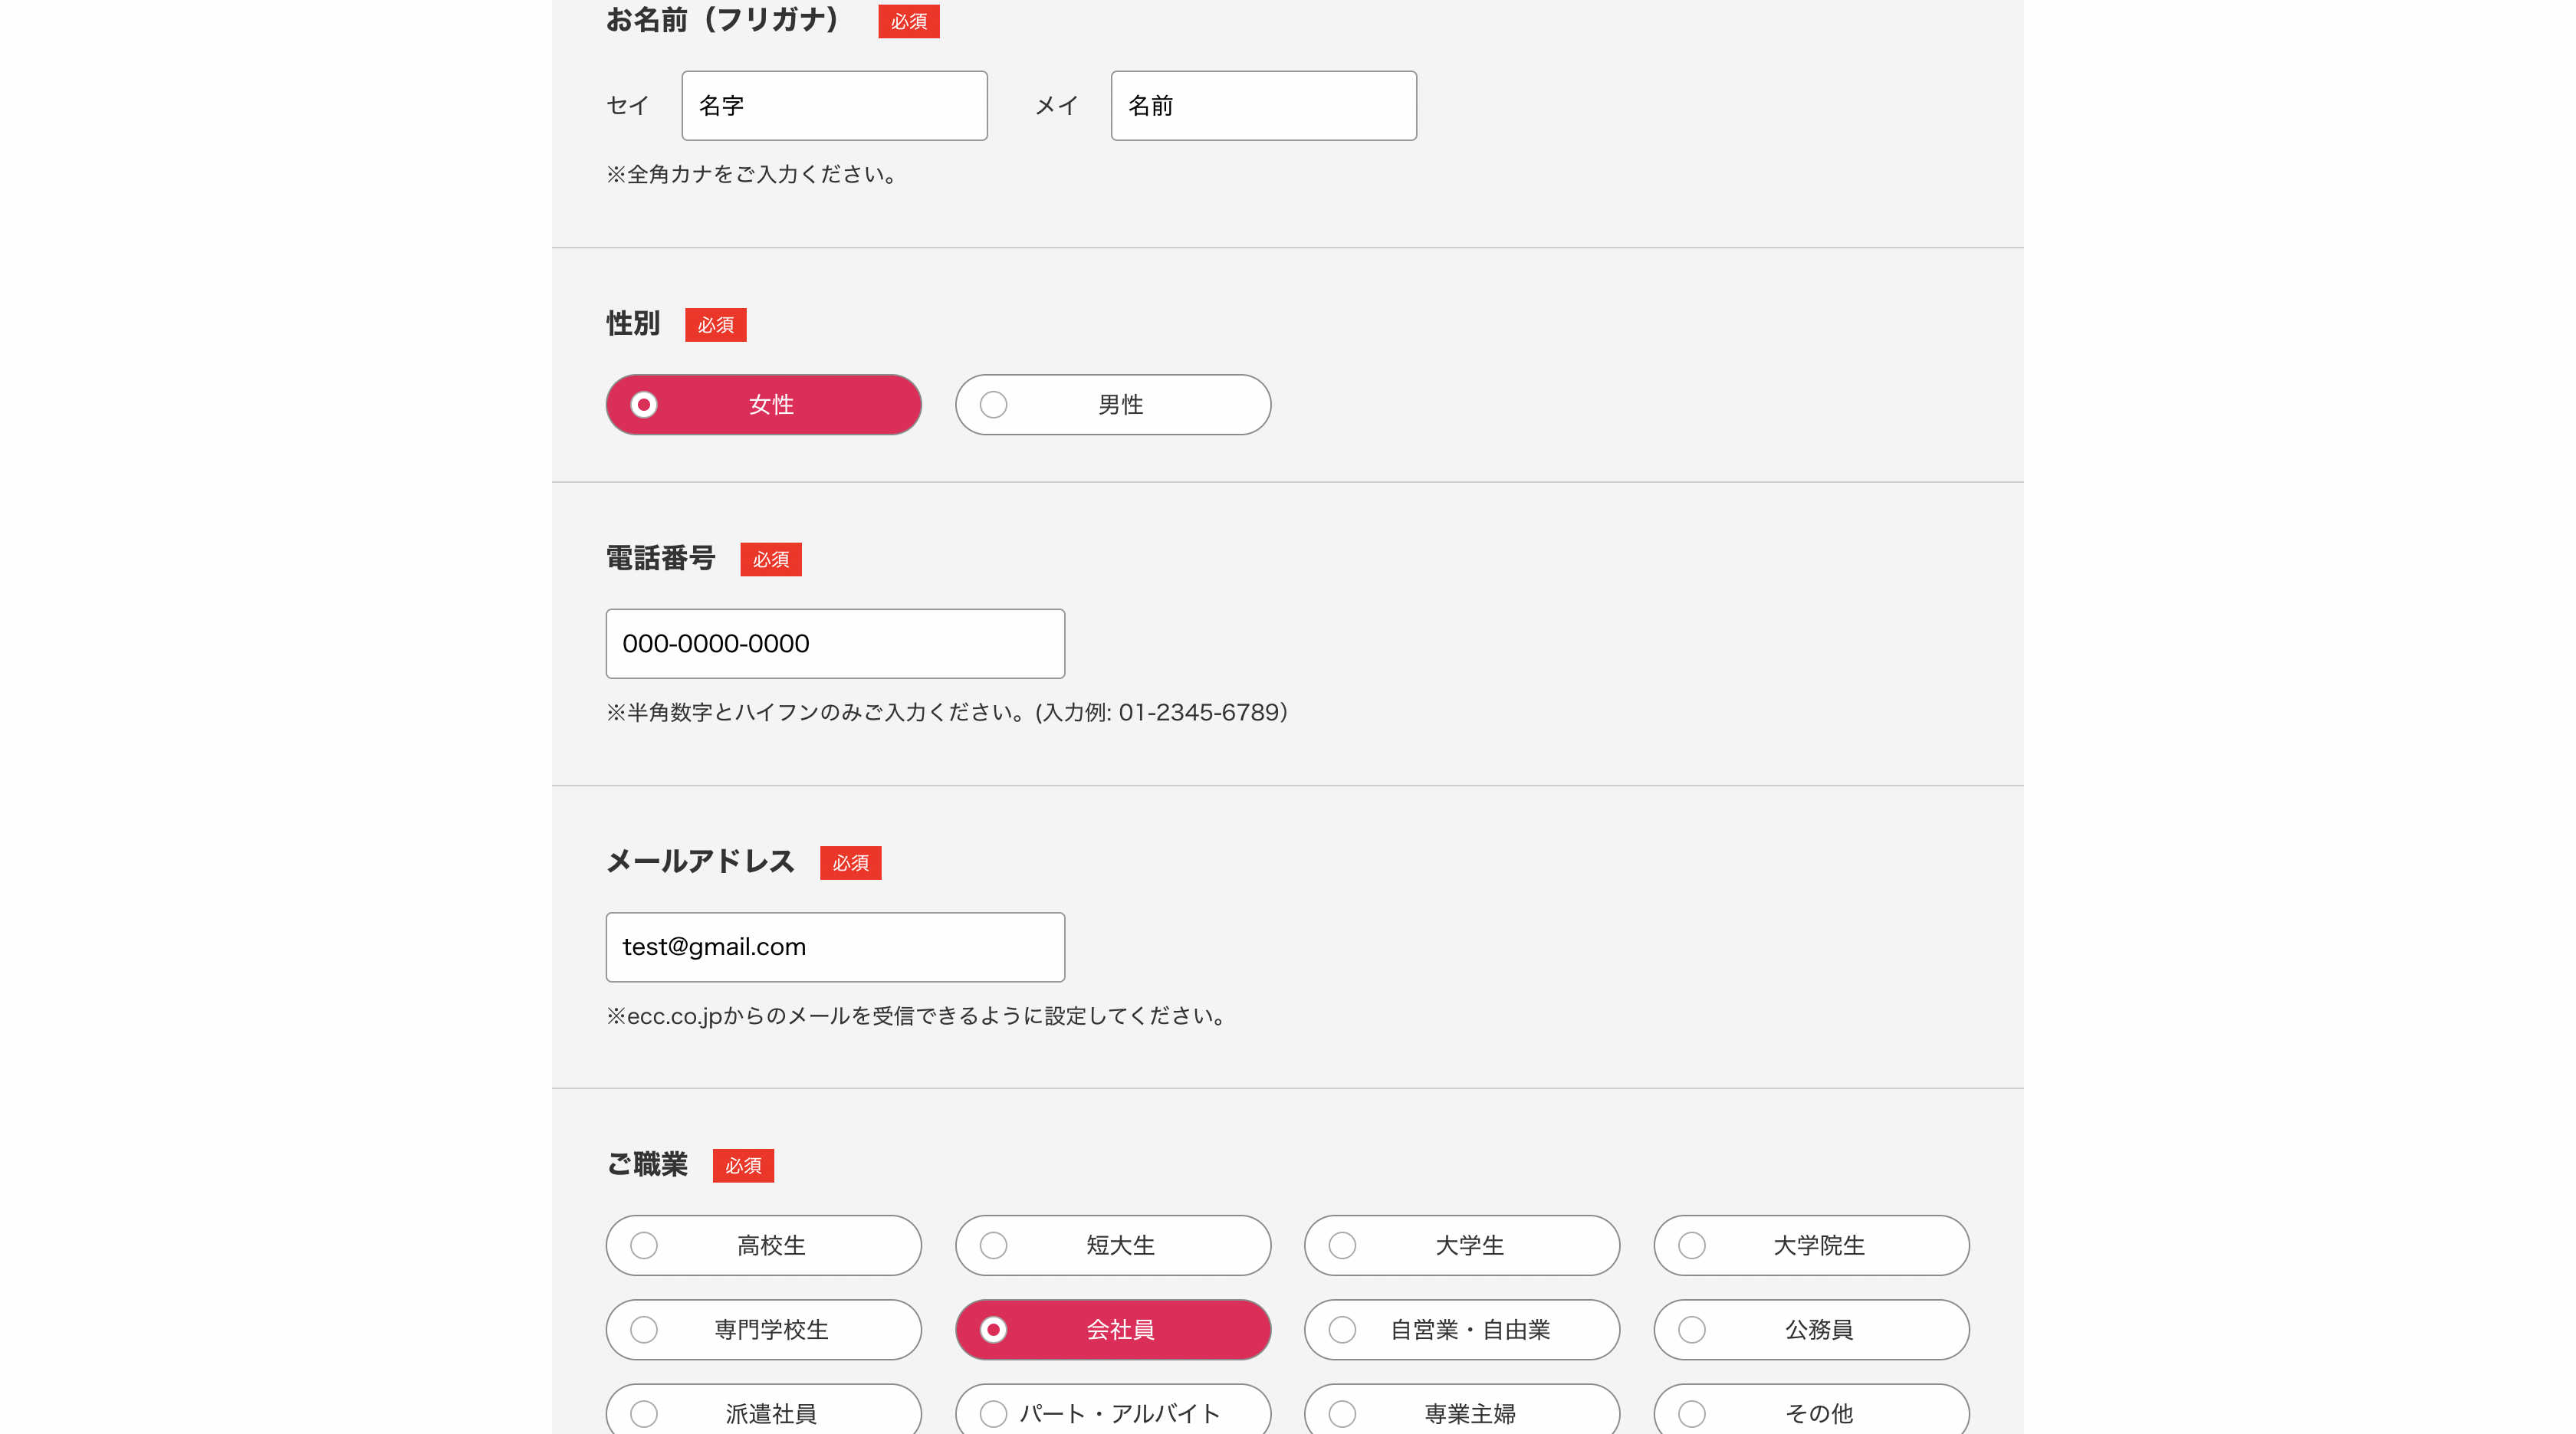Choose 高校生 as occupation

pyautogui.click(x=763, y=1245)
